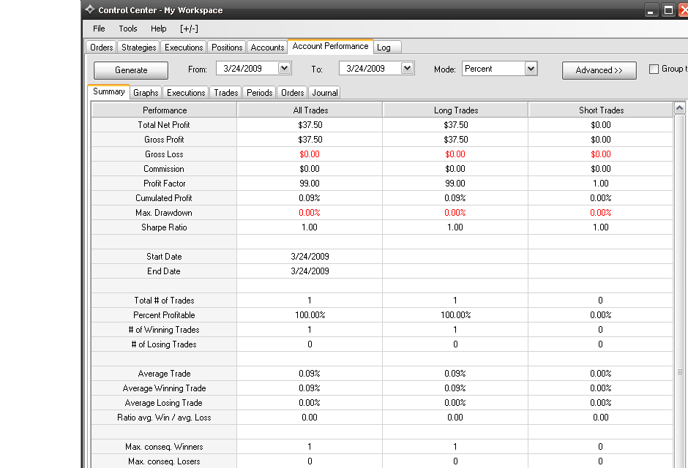Click the End Date row label

coord(164,271)
